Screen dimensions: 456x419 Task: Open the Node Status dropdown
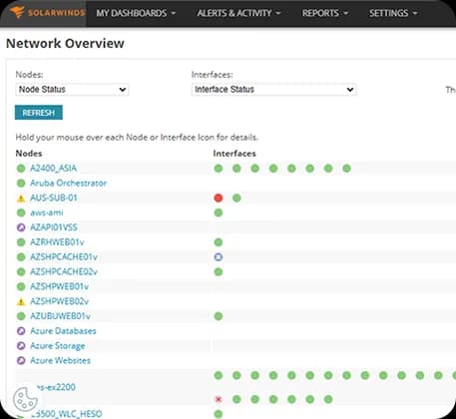(x=72, y=90)
